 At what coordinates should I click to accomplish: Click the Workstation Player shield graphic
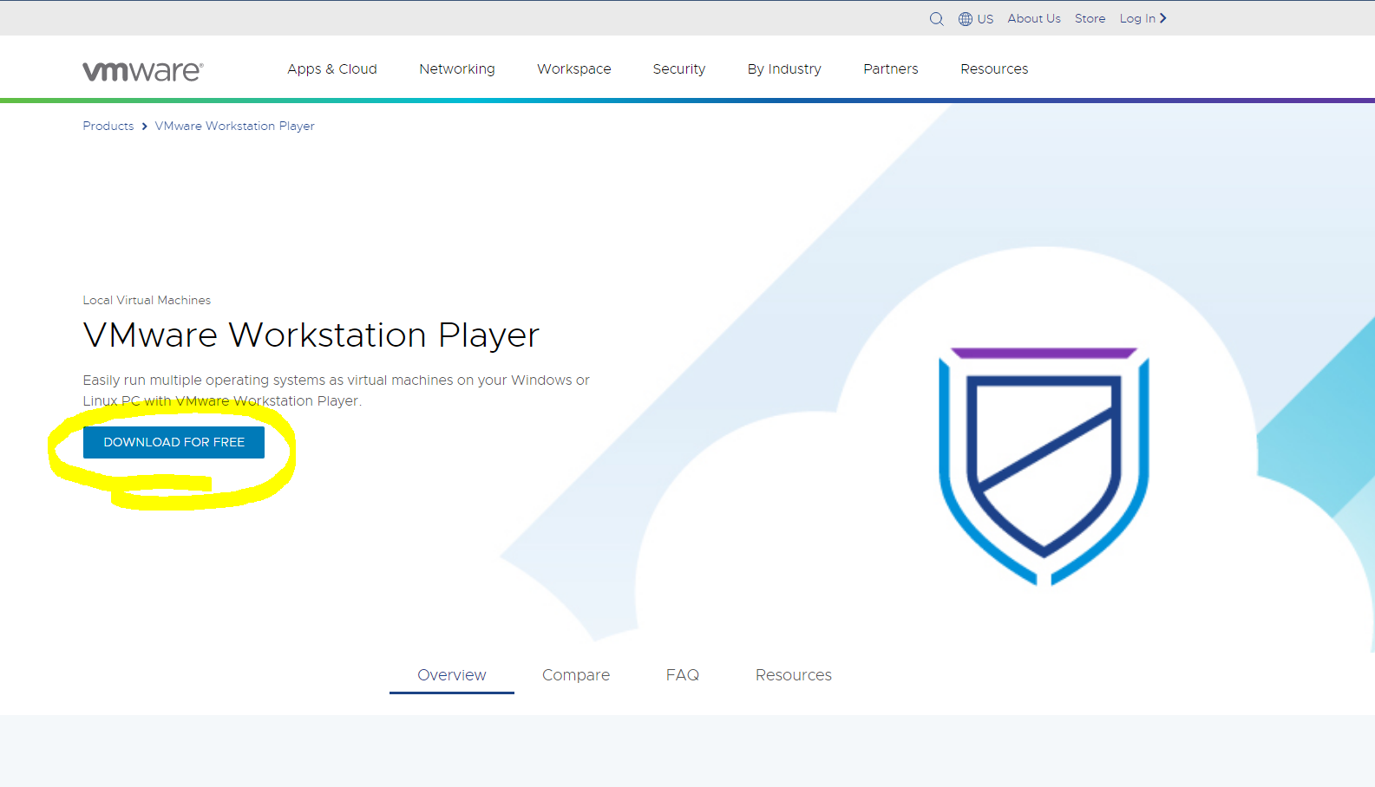(x=1044, y=466)
